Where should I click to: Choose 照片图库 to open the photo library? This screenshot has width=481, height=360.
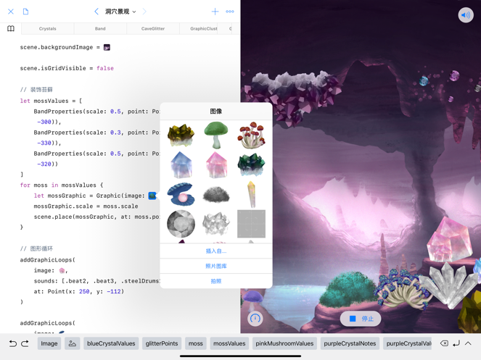click(x=216, y=267)
